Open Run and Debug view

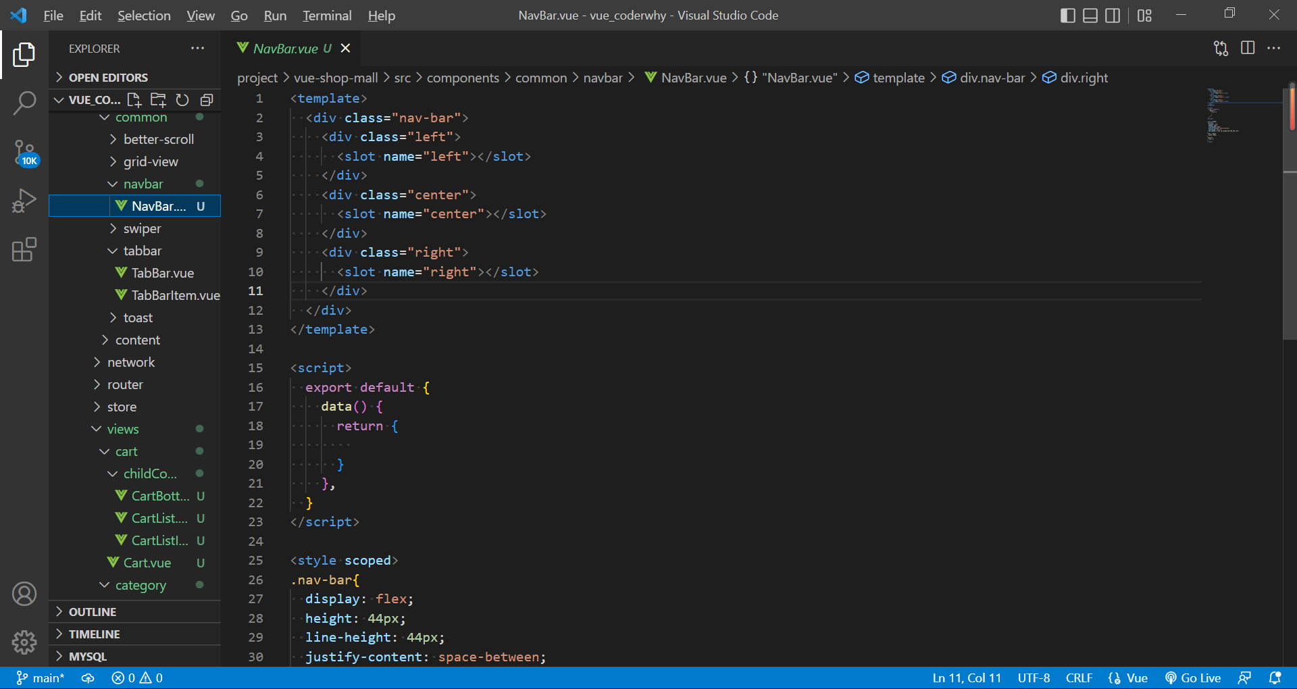(x=24, y=201)
